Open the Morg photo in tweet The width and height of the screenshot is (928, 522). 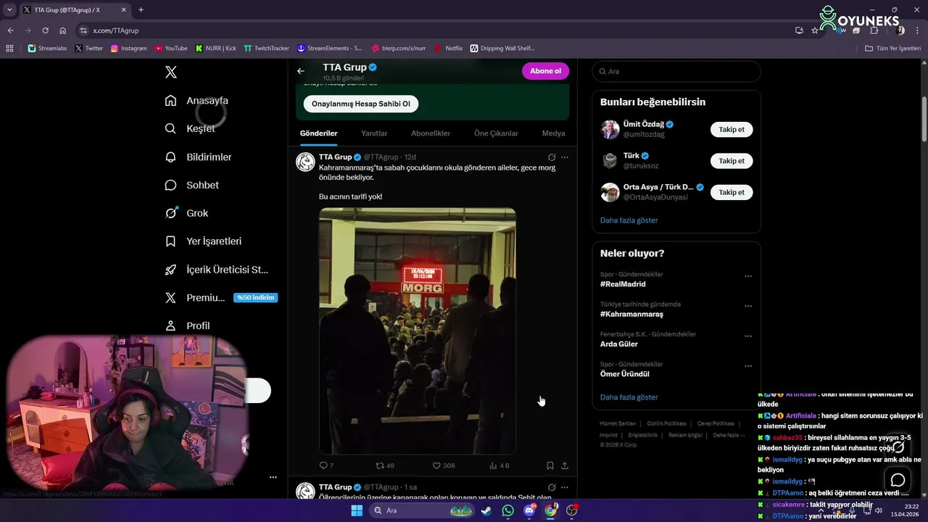[x=418, y=331]
